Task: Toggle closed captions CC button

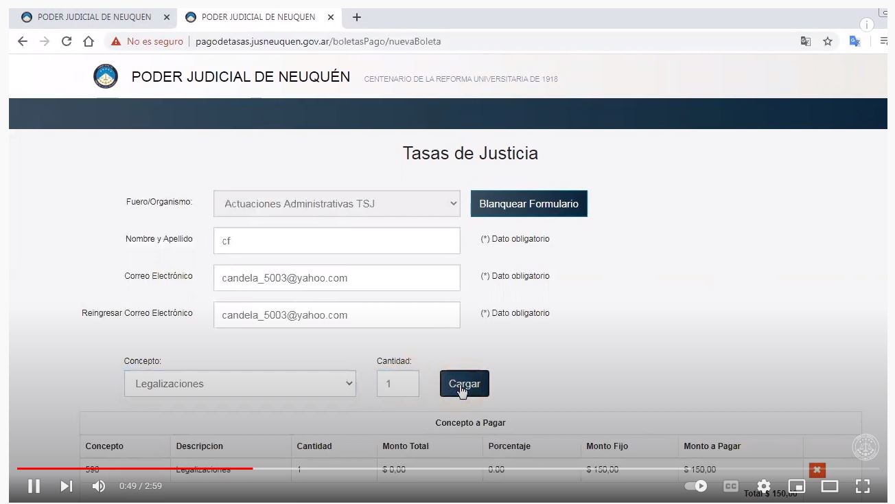Action: [x=731, y=486]
